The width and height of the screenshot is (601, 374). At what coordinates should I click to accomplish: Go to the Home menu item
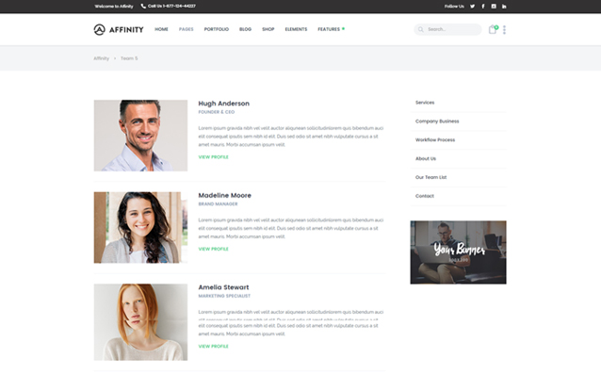(x=161, y=29)
